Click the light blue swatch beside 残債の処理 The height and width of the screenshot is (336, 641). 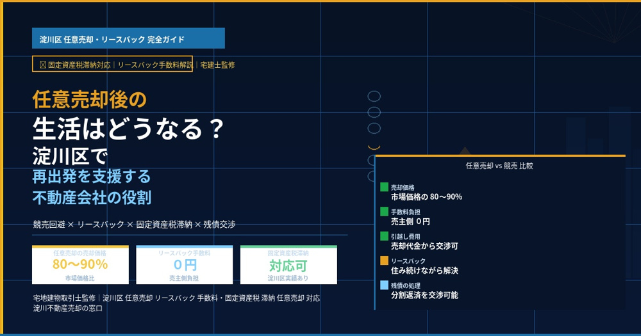384,285
